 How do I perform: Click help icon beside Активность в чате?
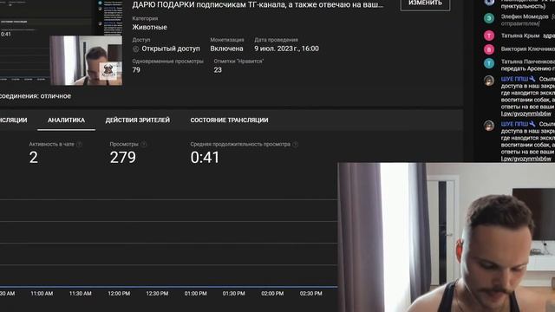coord(79,145)
